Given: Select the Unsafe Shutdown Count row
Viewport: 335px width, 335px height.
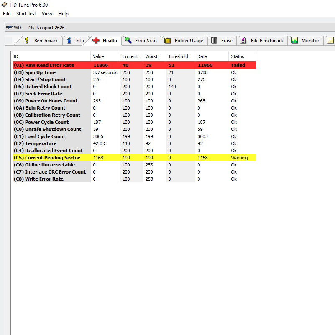Looking at the screenshot, I should pos(134,129).
